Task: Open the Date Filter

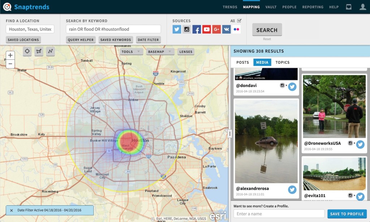Action: coord(148,40)
